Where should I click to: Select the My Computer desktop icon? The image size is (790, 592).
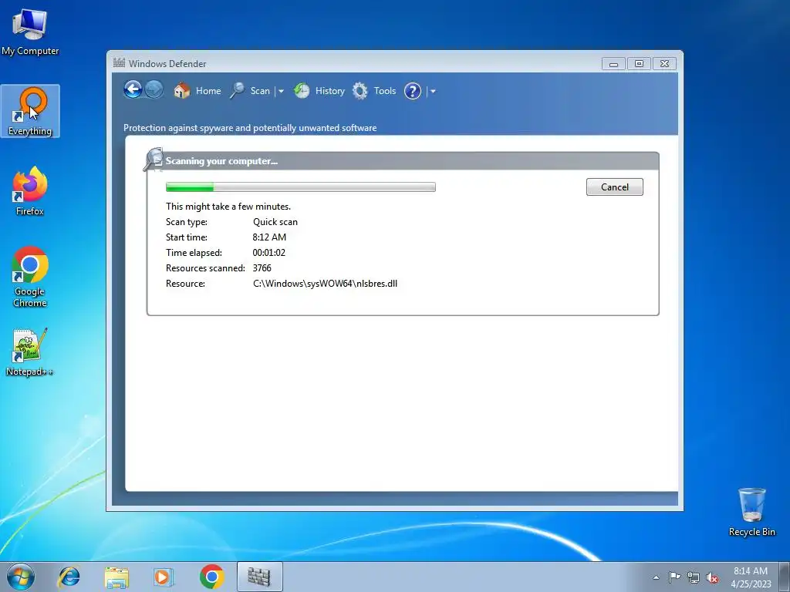[x=30, y=32]
